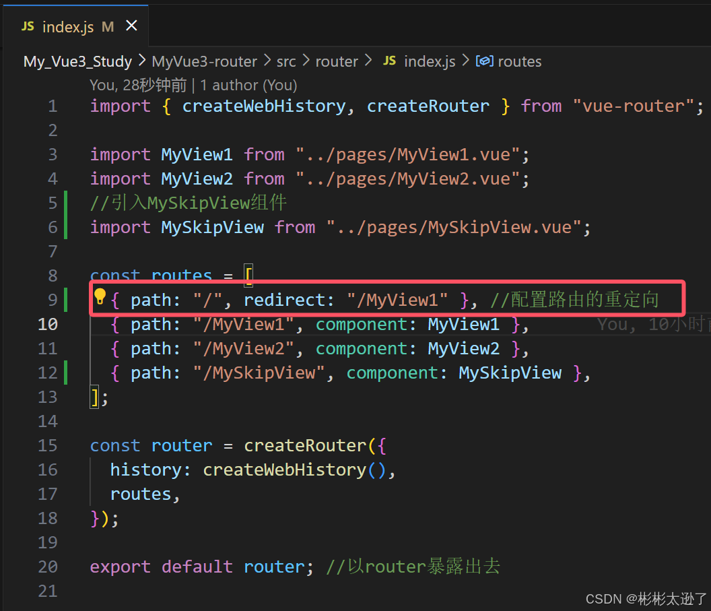Click createWebHistory in the import statement
This screenshot has width=711, height=611.
[x=264, y=106]
